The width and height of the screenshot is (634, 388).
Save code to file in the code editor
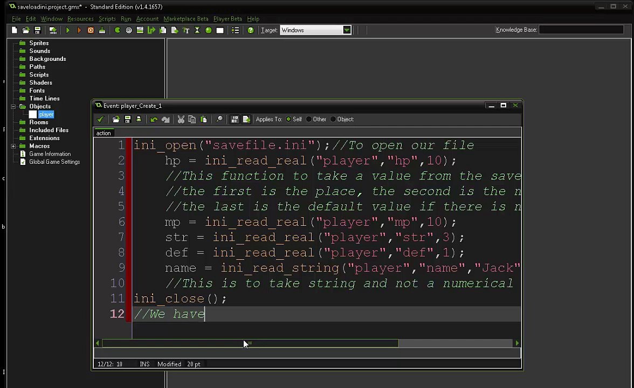click(127, 119)
